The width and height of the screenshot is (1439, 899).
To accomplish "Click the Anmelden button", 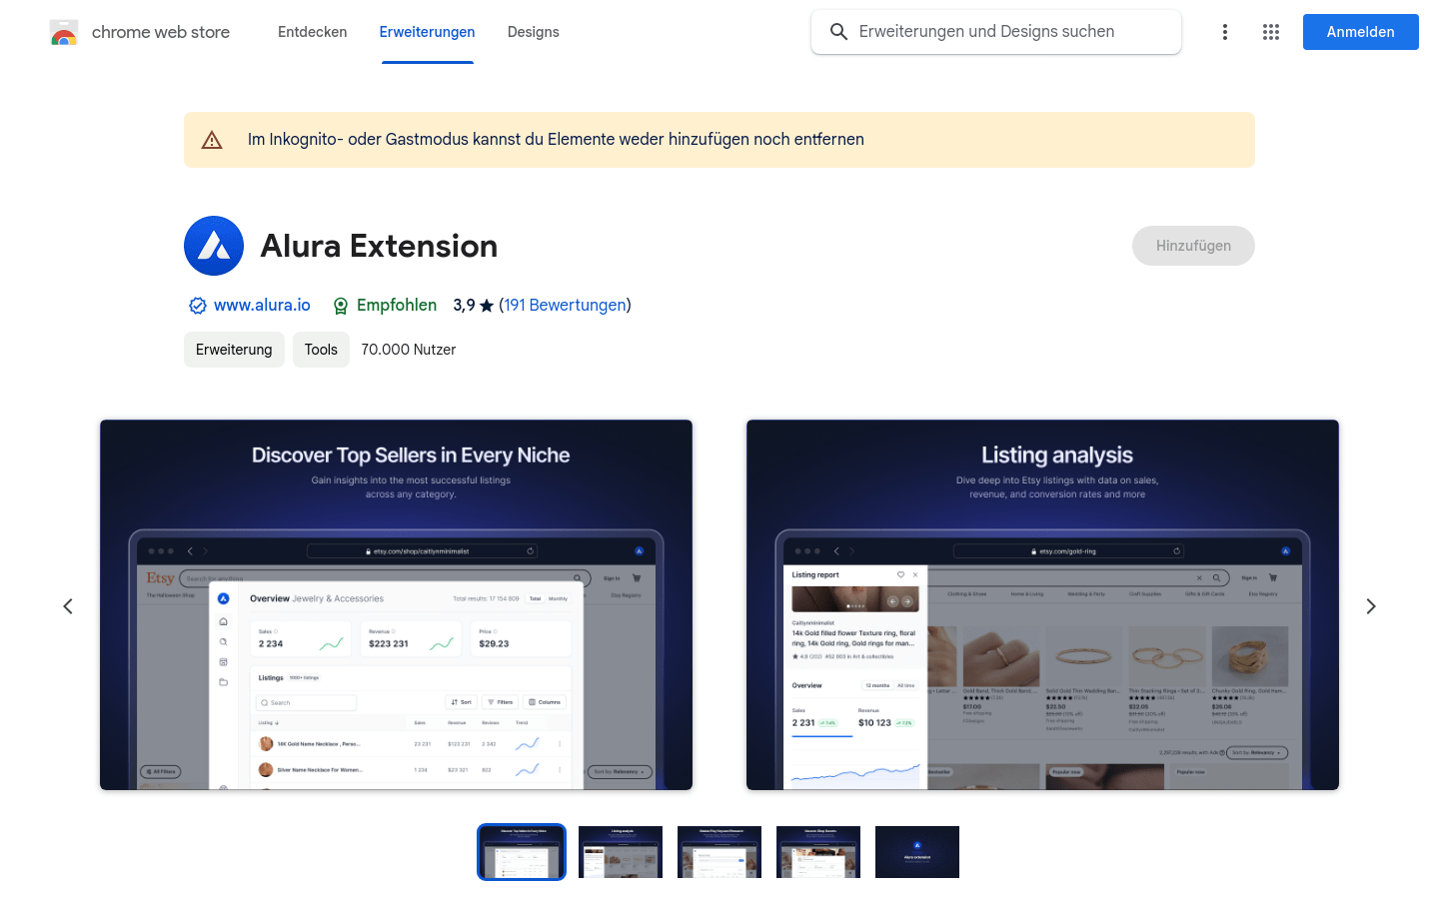I will pos(1360,31).
